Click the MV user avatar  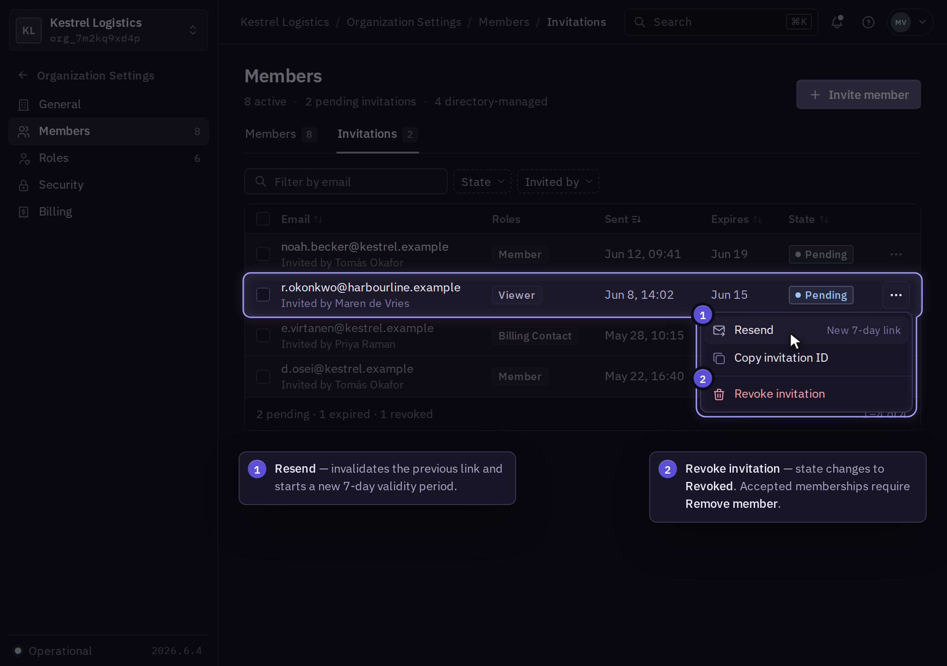tap(900, 22)
